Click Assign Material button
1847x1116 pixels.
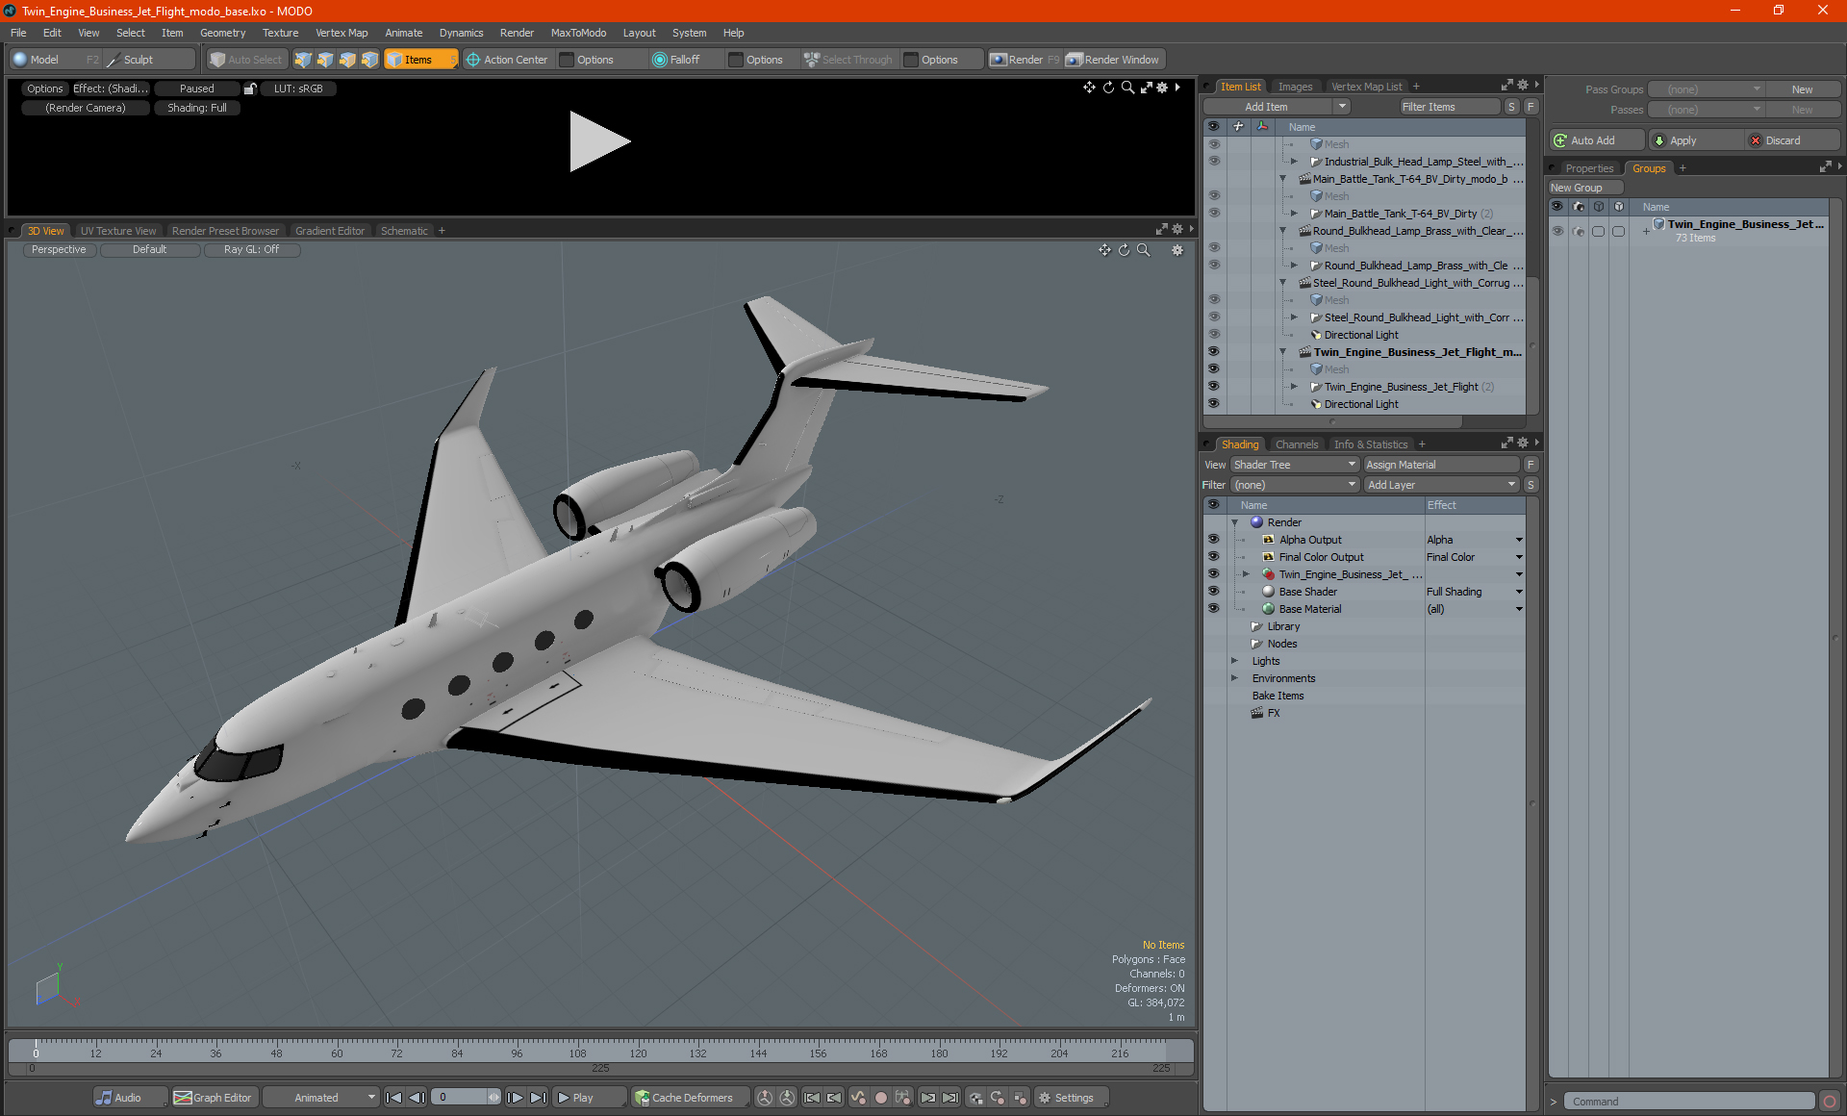point(1441,465)
